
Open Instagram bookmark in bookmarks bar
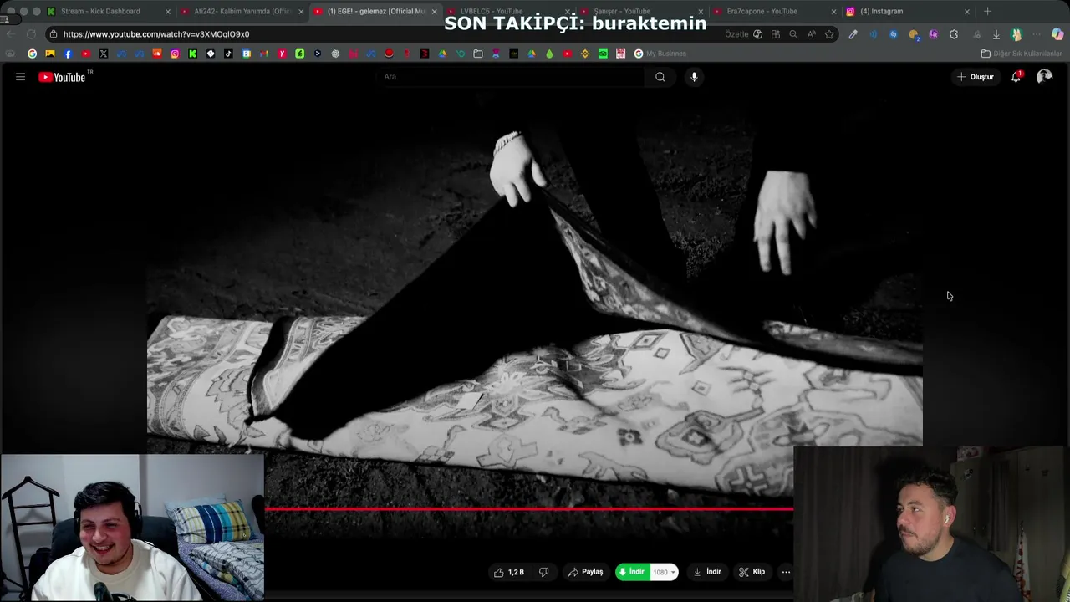175,54
